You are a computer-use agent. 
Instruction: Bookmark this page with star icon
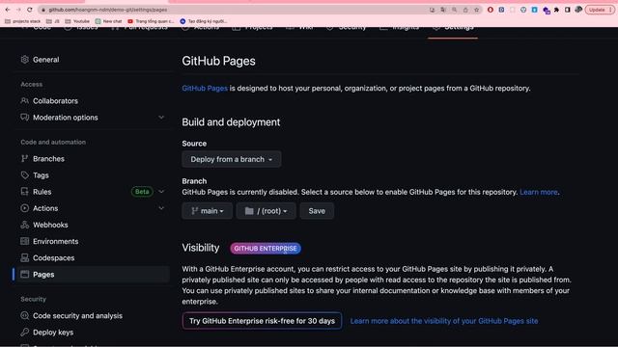click(x=476, y=10)
